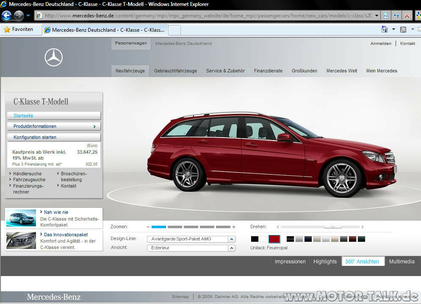Switch to the Multimedia tab
The height and width of the screenshot is (304, 421).
coord(402,261)
